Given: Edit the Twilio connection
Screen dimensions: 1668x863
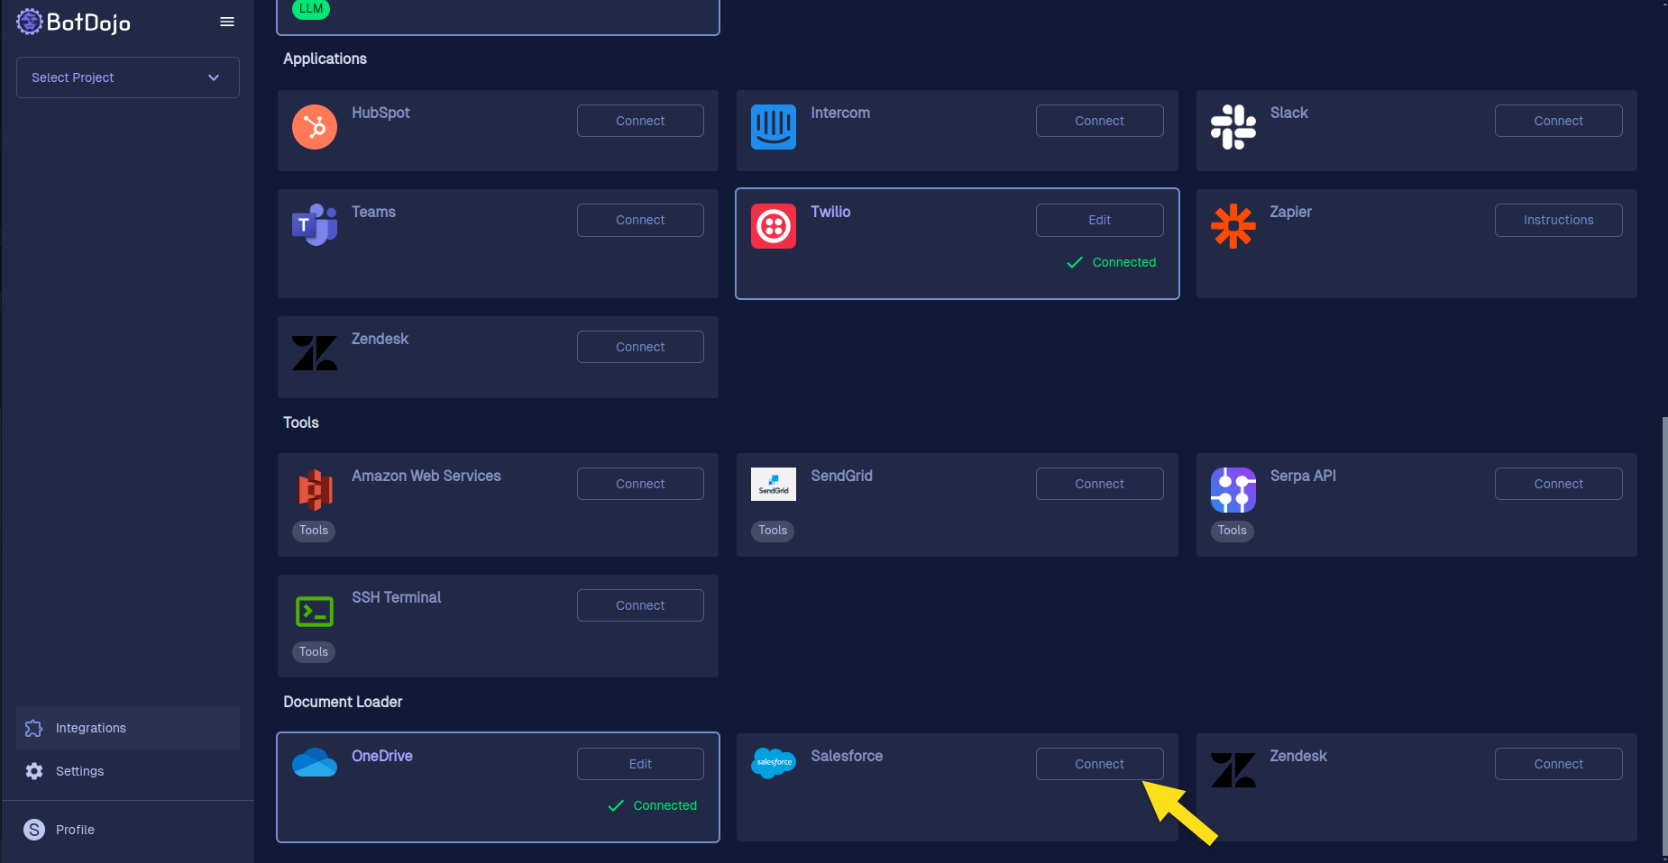Looking at the screenshot, I should tap(1099, 220).
